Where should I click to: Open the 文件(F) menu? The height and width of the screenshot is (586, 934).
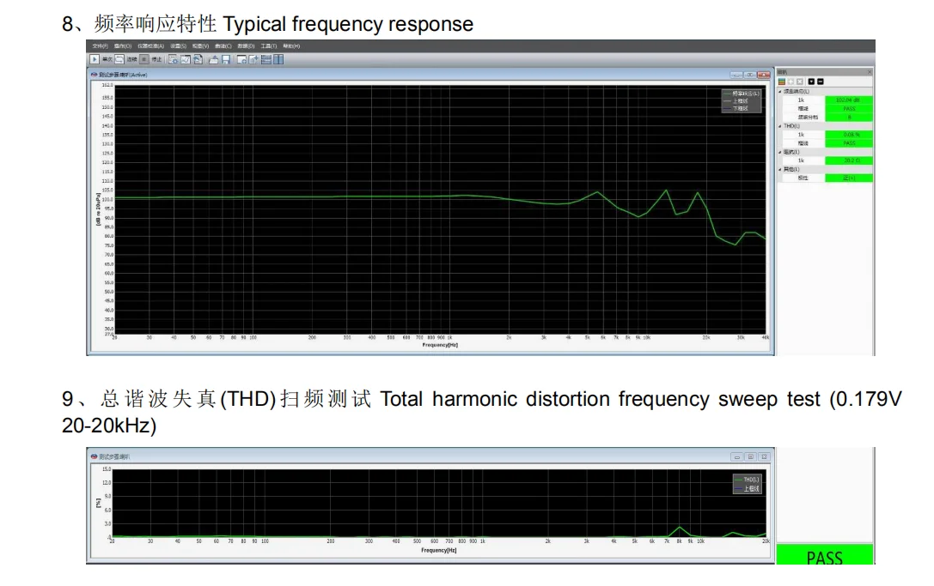pos(100,45)
